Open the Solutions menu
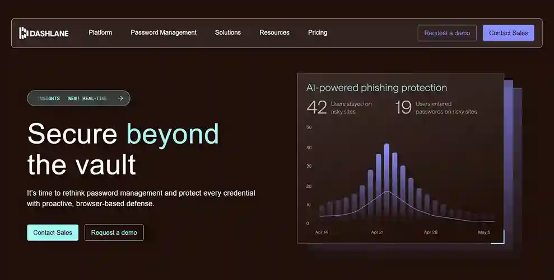This screenshot has height=280, width=554. (228, 32)
